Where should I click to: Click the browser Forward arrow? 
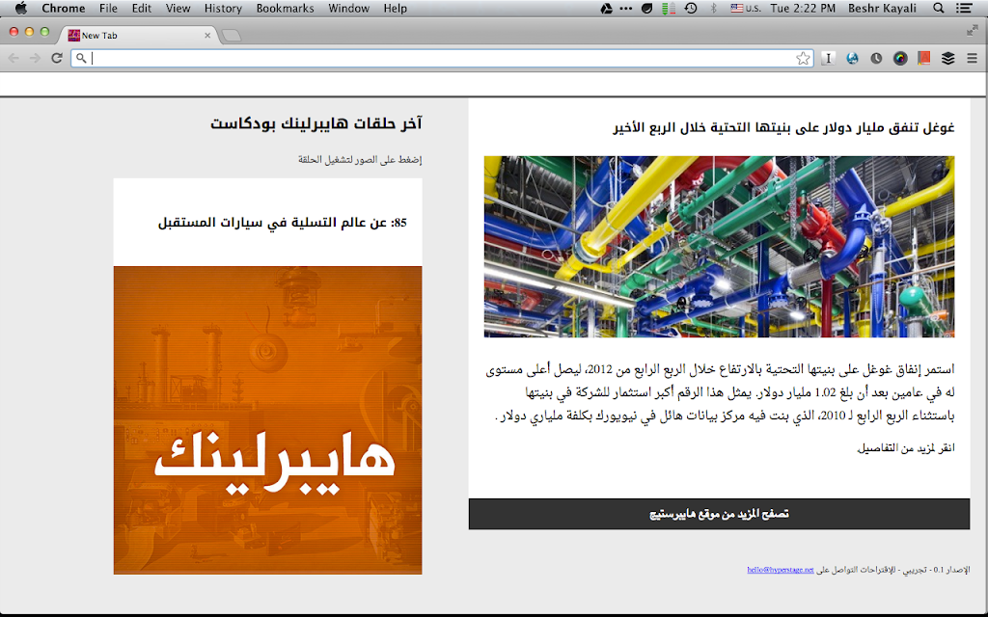pos(36,58)
